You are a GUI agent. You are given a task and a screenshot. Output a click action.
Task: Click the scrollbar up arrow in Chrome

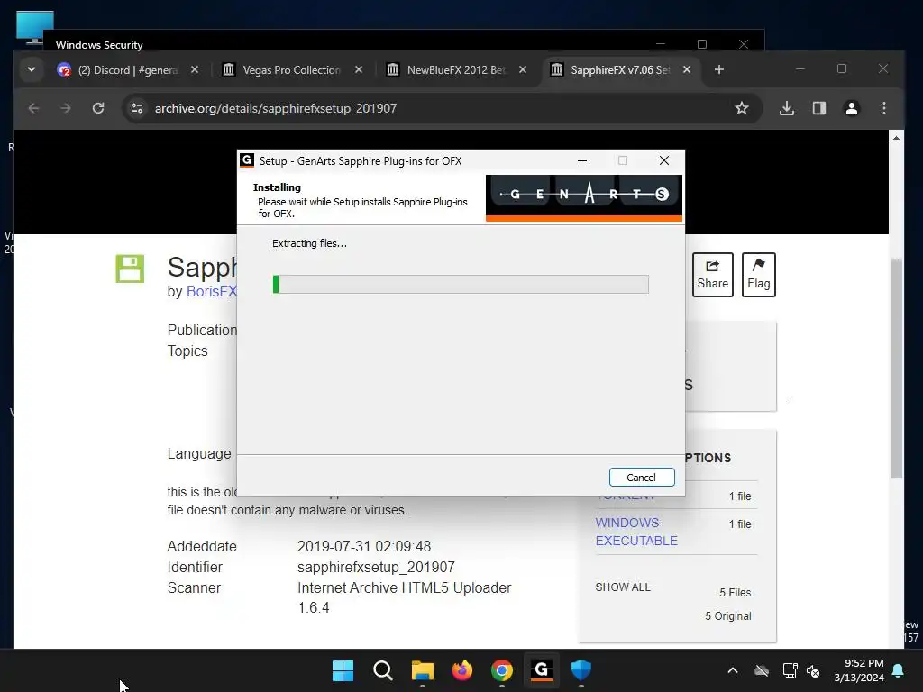[x=897, y=138]
